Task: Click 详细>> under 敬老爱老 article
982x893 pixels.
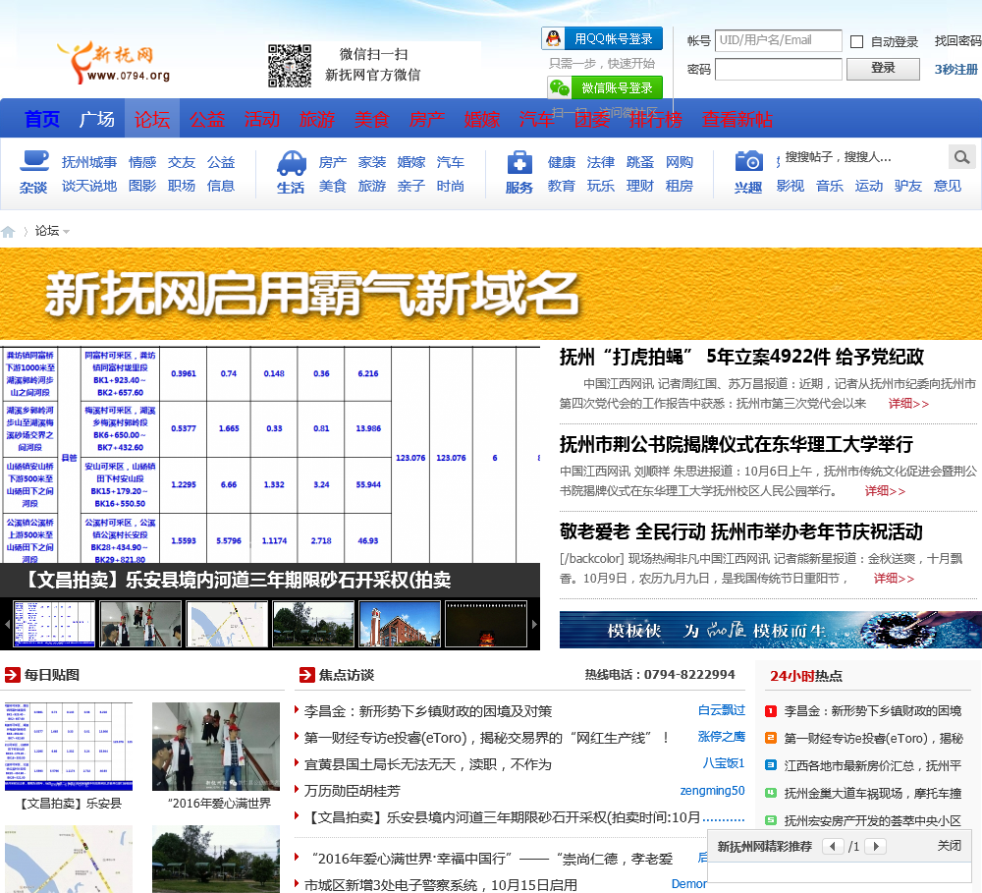Action: coord(894,579)
